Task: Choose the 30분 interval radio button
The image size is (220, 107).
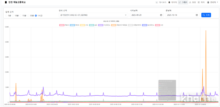Action: pos(28,16)
